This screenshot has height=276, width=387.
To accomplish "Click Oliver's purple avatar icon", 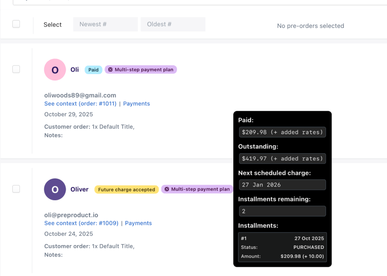I will pyautogui.click(x=55, y=190).
